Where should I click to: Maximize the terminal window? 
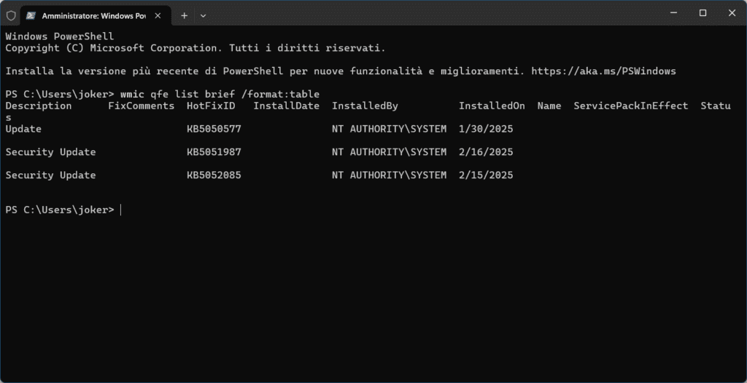click(x=703, y=13)
